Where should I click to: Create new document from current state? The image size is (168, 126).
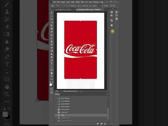pyautogui.click(x=98, y=124)
